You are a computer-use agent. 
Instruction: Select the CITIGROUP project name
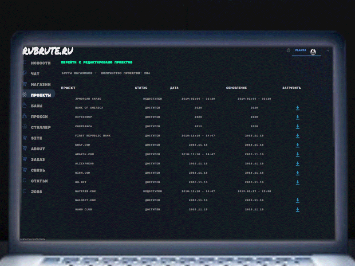83,117
